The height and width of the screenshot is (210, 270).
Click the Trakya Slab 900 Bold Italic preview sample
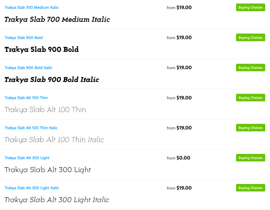[52, 80]
